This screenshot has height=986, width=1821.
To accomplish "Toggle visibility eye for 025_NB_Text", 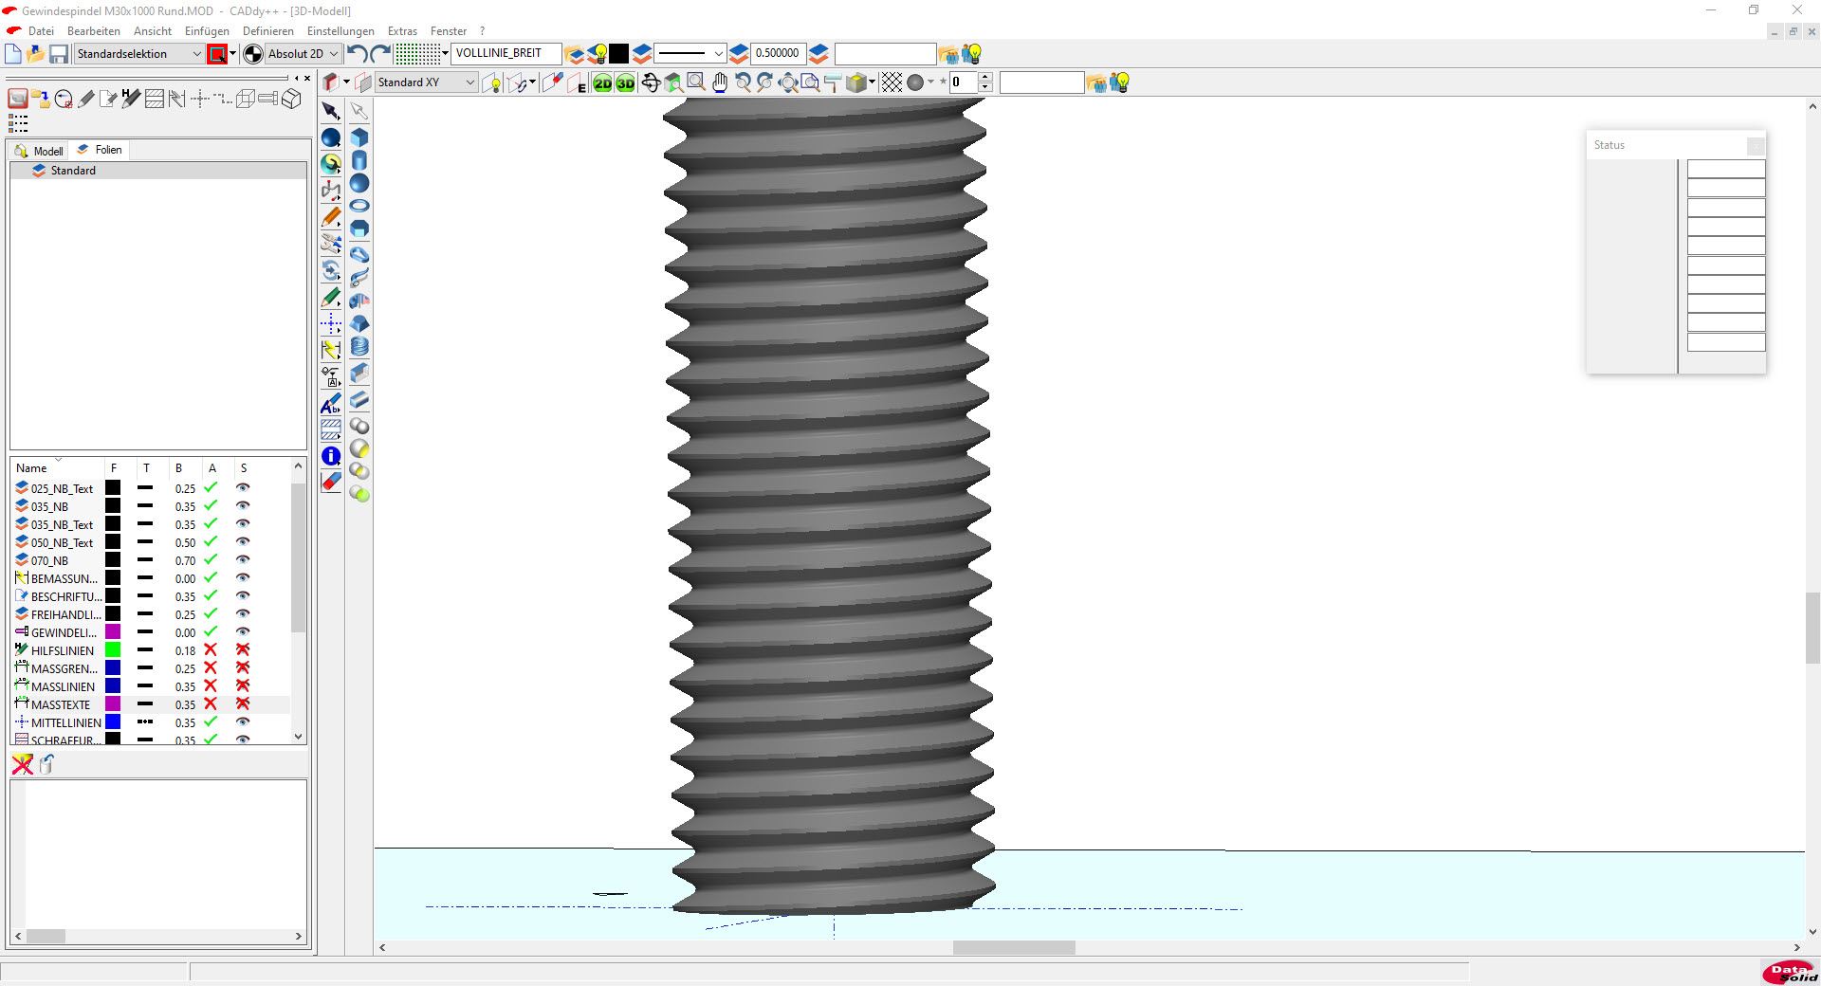I will pyautogui.click(x=243, y=487).
